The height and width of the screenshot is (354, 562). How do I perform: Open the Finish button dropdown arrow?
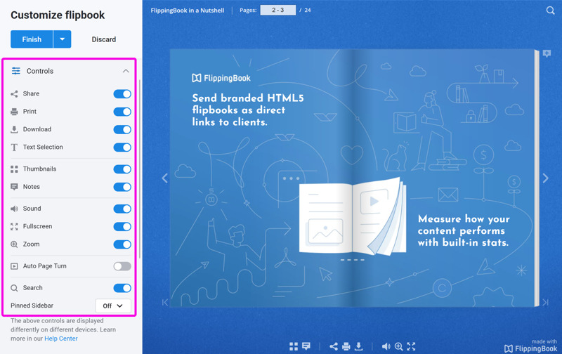(63, 39)
